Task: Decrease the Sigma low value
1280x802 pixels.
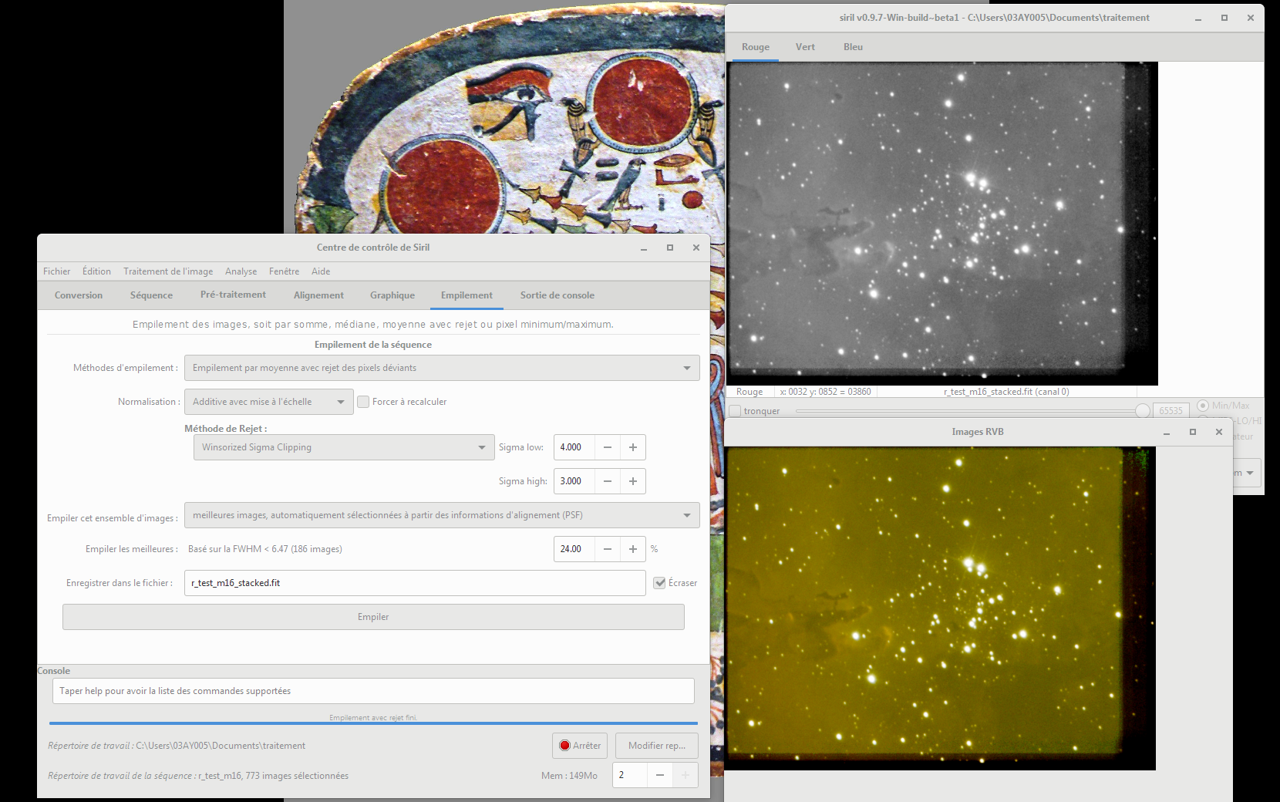Action: [x=608, y=447]
